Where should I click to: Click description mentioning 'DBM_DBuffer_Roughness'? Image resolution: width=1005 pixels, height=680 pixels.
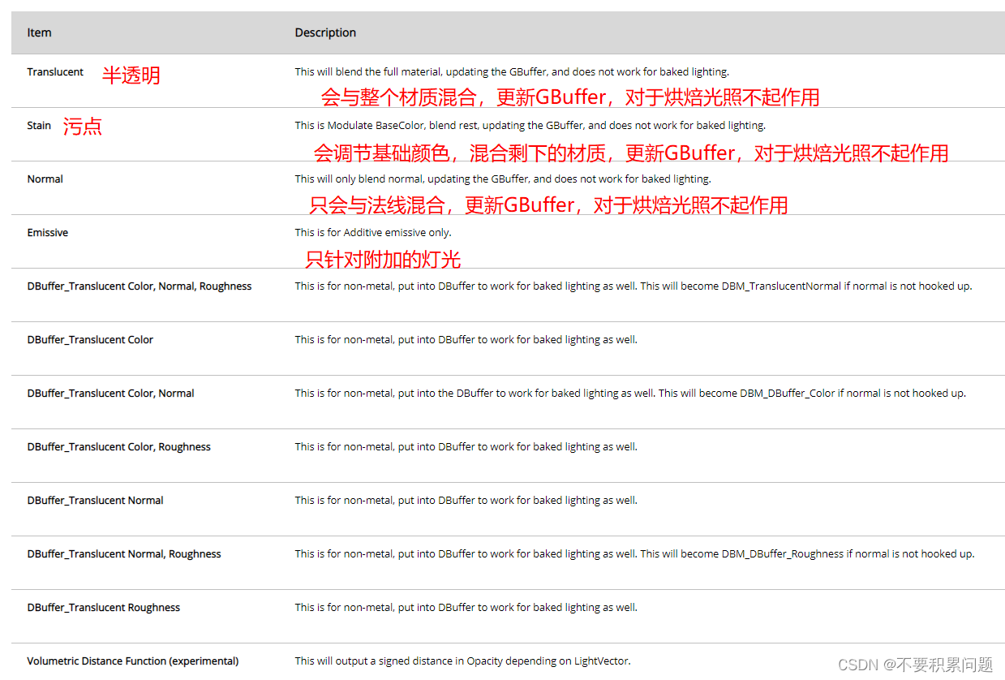point(634,554)
